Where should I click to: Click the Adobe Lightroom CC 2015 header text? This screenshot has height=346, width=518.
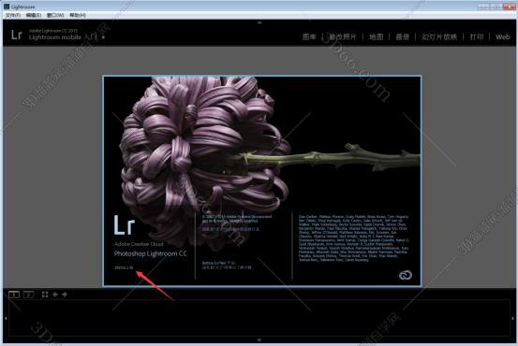pos(53,31)
